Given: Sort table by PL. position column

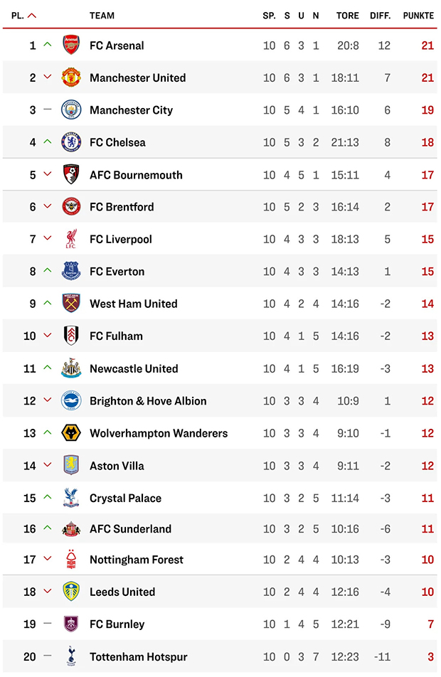Looking at the screenshot, I should [x=18, y=16].
